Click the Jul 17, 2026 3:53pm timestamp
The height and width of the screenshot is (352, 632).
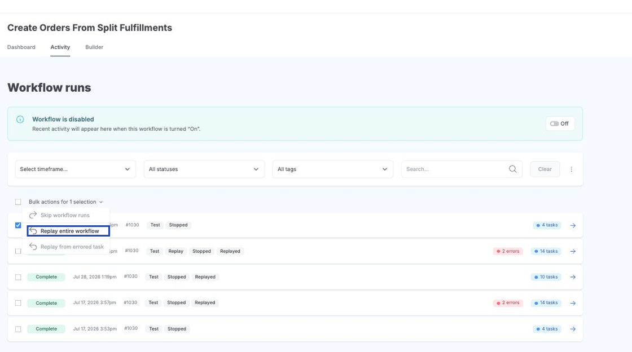click(95, 329)
